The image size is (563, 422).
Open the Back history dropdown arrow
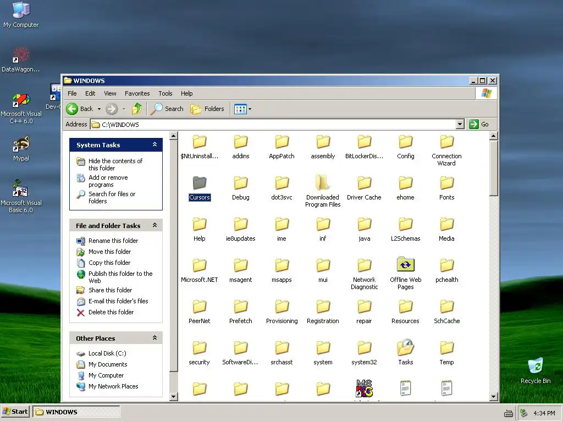pyautogui.click(x=99, y=109)
